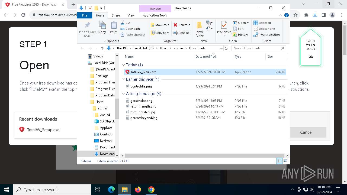Viewport: 347px width, 195px height.
Task: Open the Application Tools tab
Action: tap(155, 15)
